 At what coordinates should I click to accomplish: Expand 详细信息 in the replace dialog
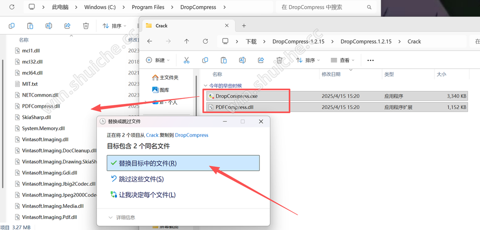click(122, 217)
